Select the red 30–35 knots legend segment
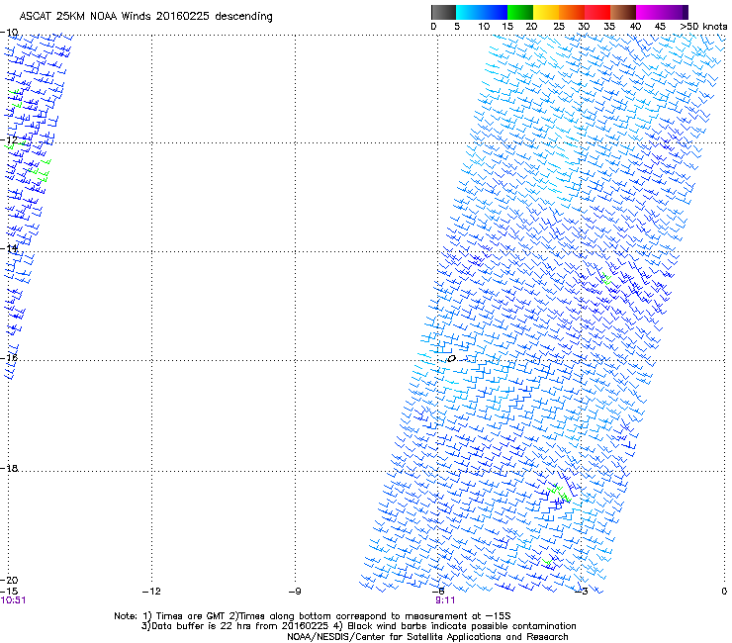732x643 pixels. click(597, 12)
